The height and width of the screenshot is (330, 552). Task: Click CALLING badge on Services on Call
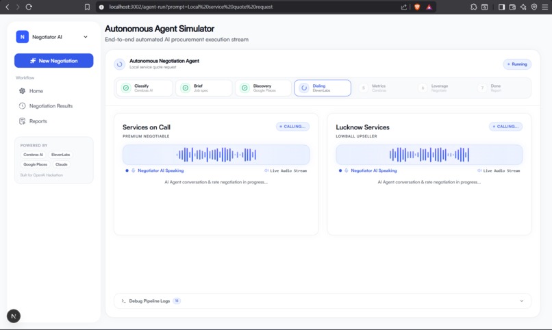tap(292, 126)
